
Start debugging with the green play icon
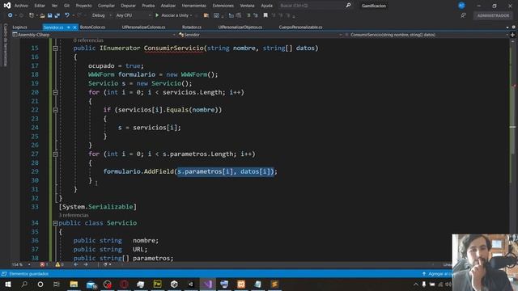click(x=157, y=15)
